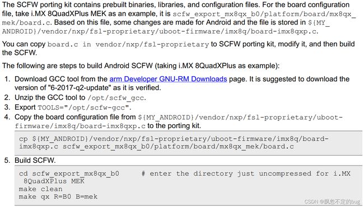This screenshot has height=207, width=364.
Task: Click the cp command code block
Action: click(x=188, y=143)
